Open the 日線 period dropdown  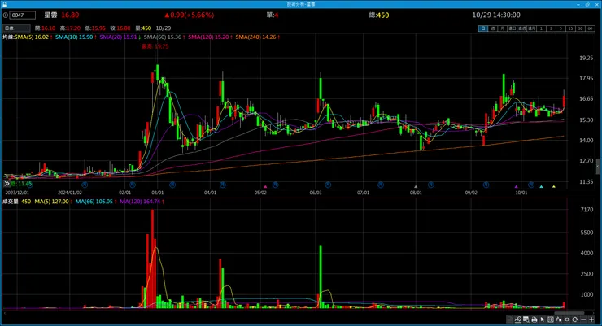pyautogui.click(x=16, y=28)
